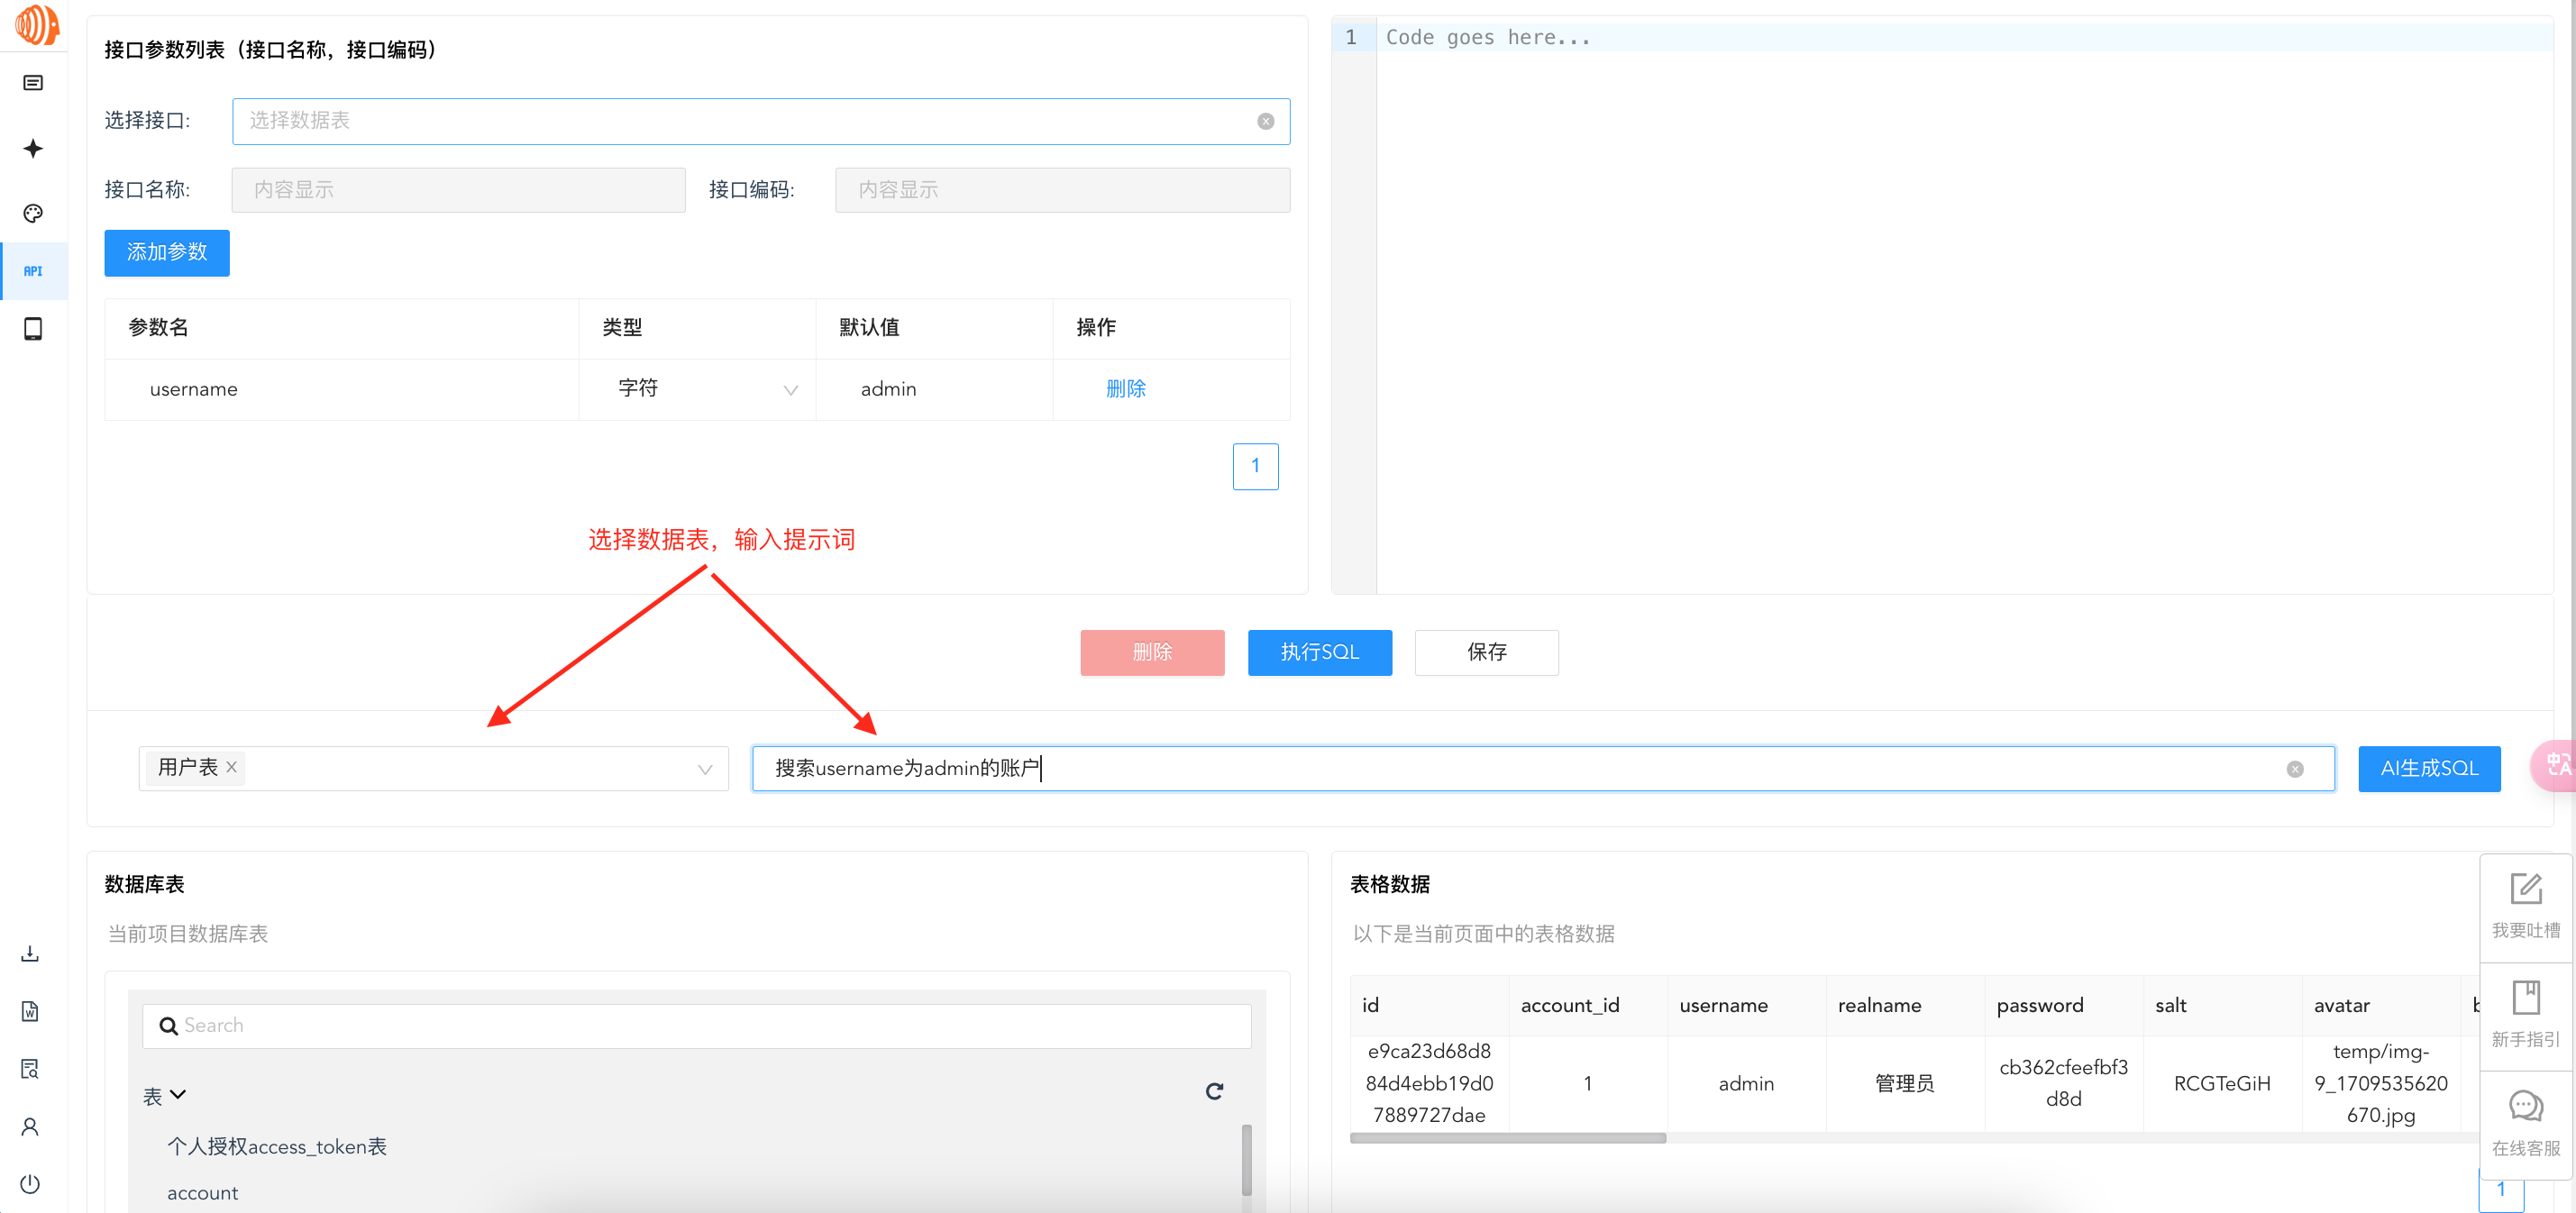
Task: Select the account table item
Action: coord(202,1193)
